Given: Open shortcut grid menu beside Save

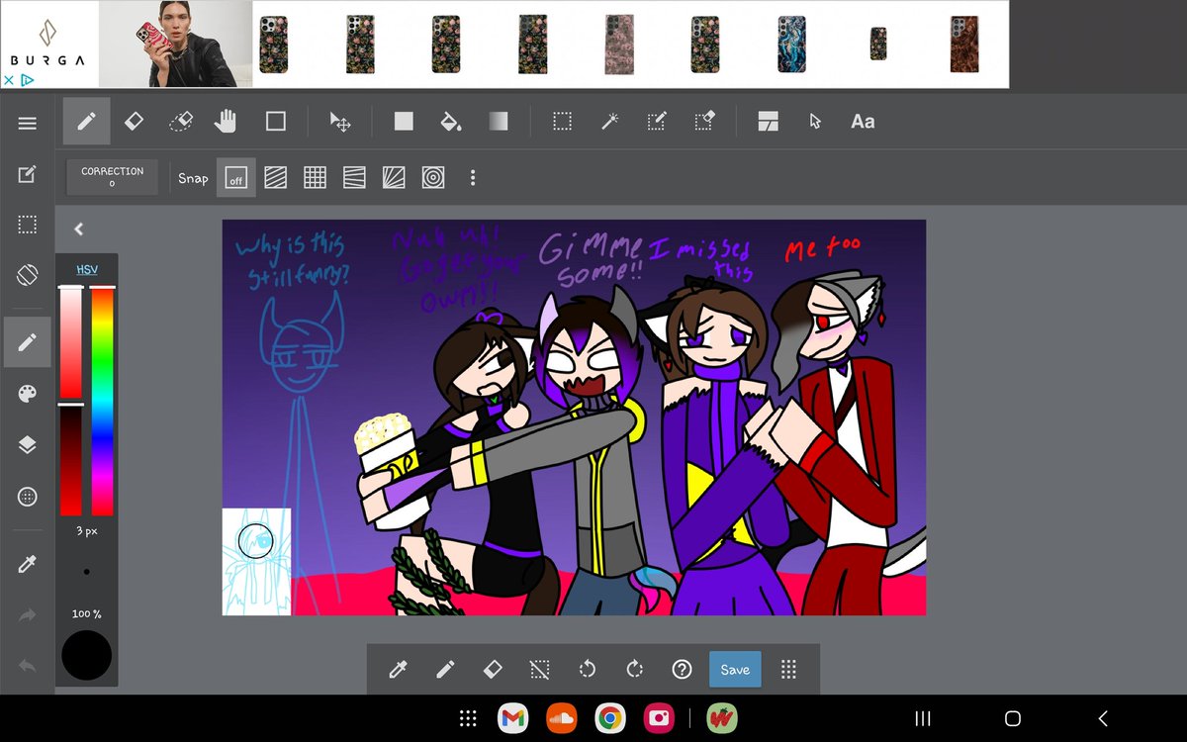Looking at the screenshot, I should (x=788, y=670).
